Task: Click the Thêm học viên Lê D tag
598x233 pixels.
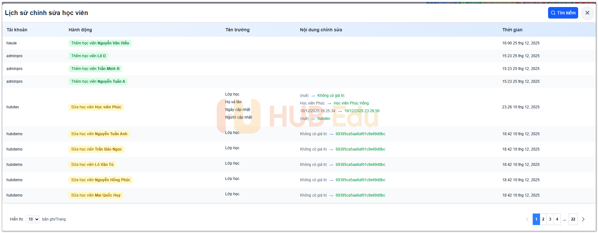Action: coord(88,56)
